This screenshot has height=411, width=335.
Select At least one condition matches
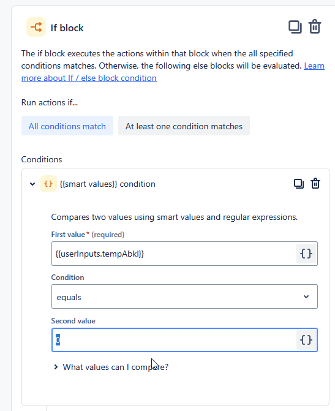184,126
